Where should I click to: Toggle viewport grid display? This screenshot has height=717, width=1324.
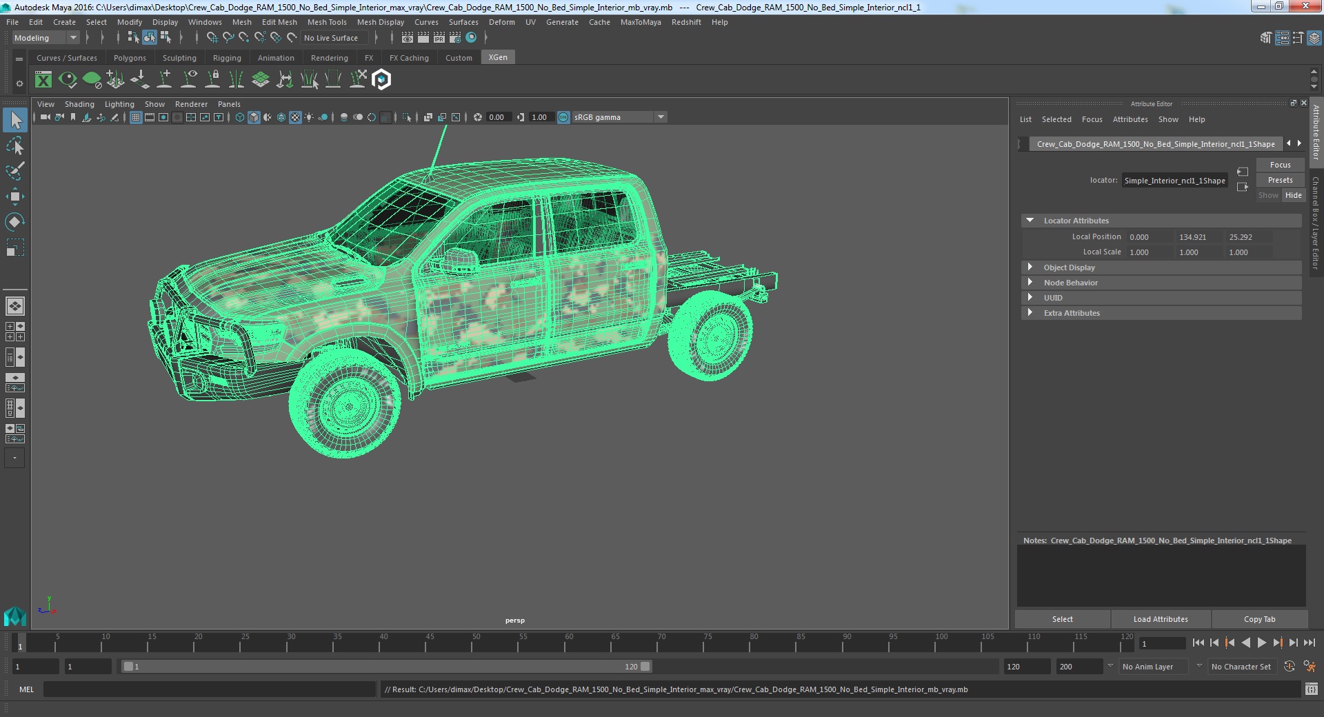tap(136, 117)
